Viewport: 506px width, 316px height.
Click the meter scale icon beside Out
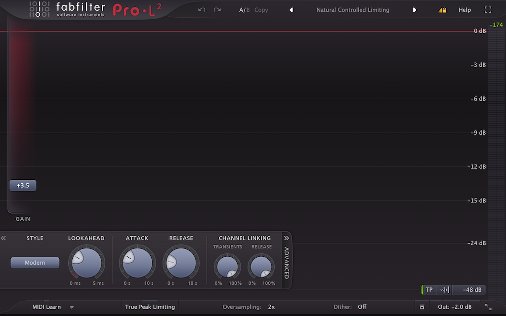click(422, 307)
